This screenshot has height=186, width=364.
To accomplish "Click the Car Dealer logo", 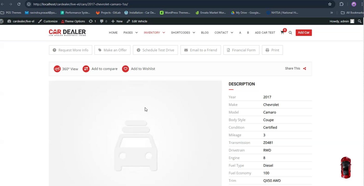I will click(x=67, y=33).
